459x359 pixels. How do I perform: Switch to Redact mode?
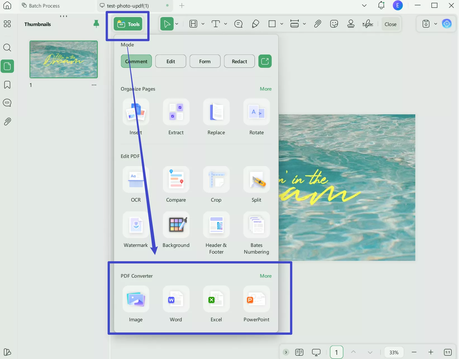[x=239, y=61]
